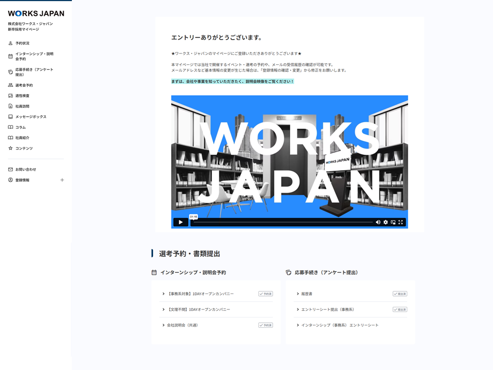493x370 pixels.
Task: Play the WORKS JAPAN introduction video
Action: (x=180, y=222)
